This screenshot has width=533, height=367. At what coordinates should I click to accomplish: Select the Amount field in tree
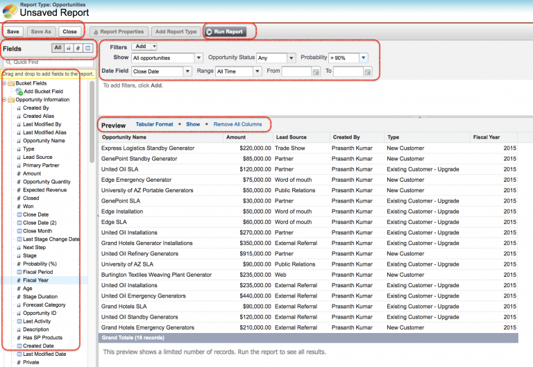tap(32, 173)
